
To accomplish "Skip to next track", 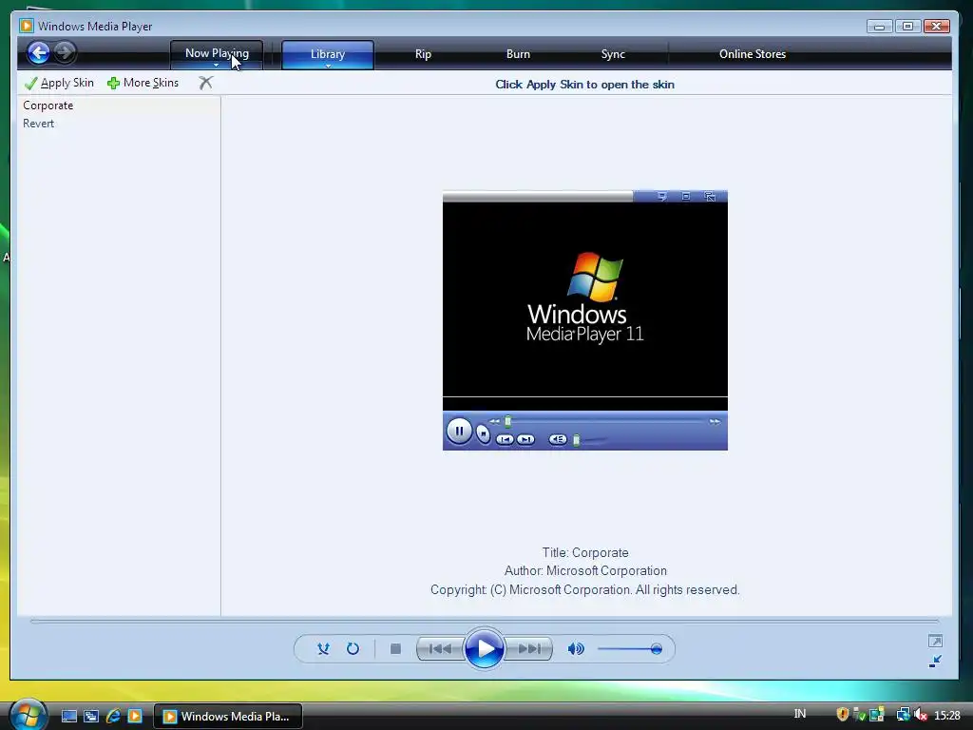I will (x=528, y=649).
